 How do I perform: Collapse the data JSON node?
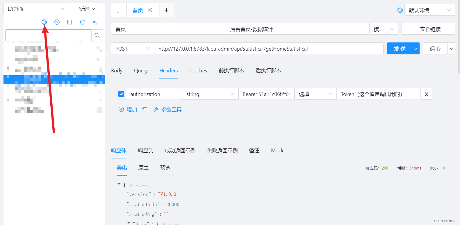point(129,223)
